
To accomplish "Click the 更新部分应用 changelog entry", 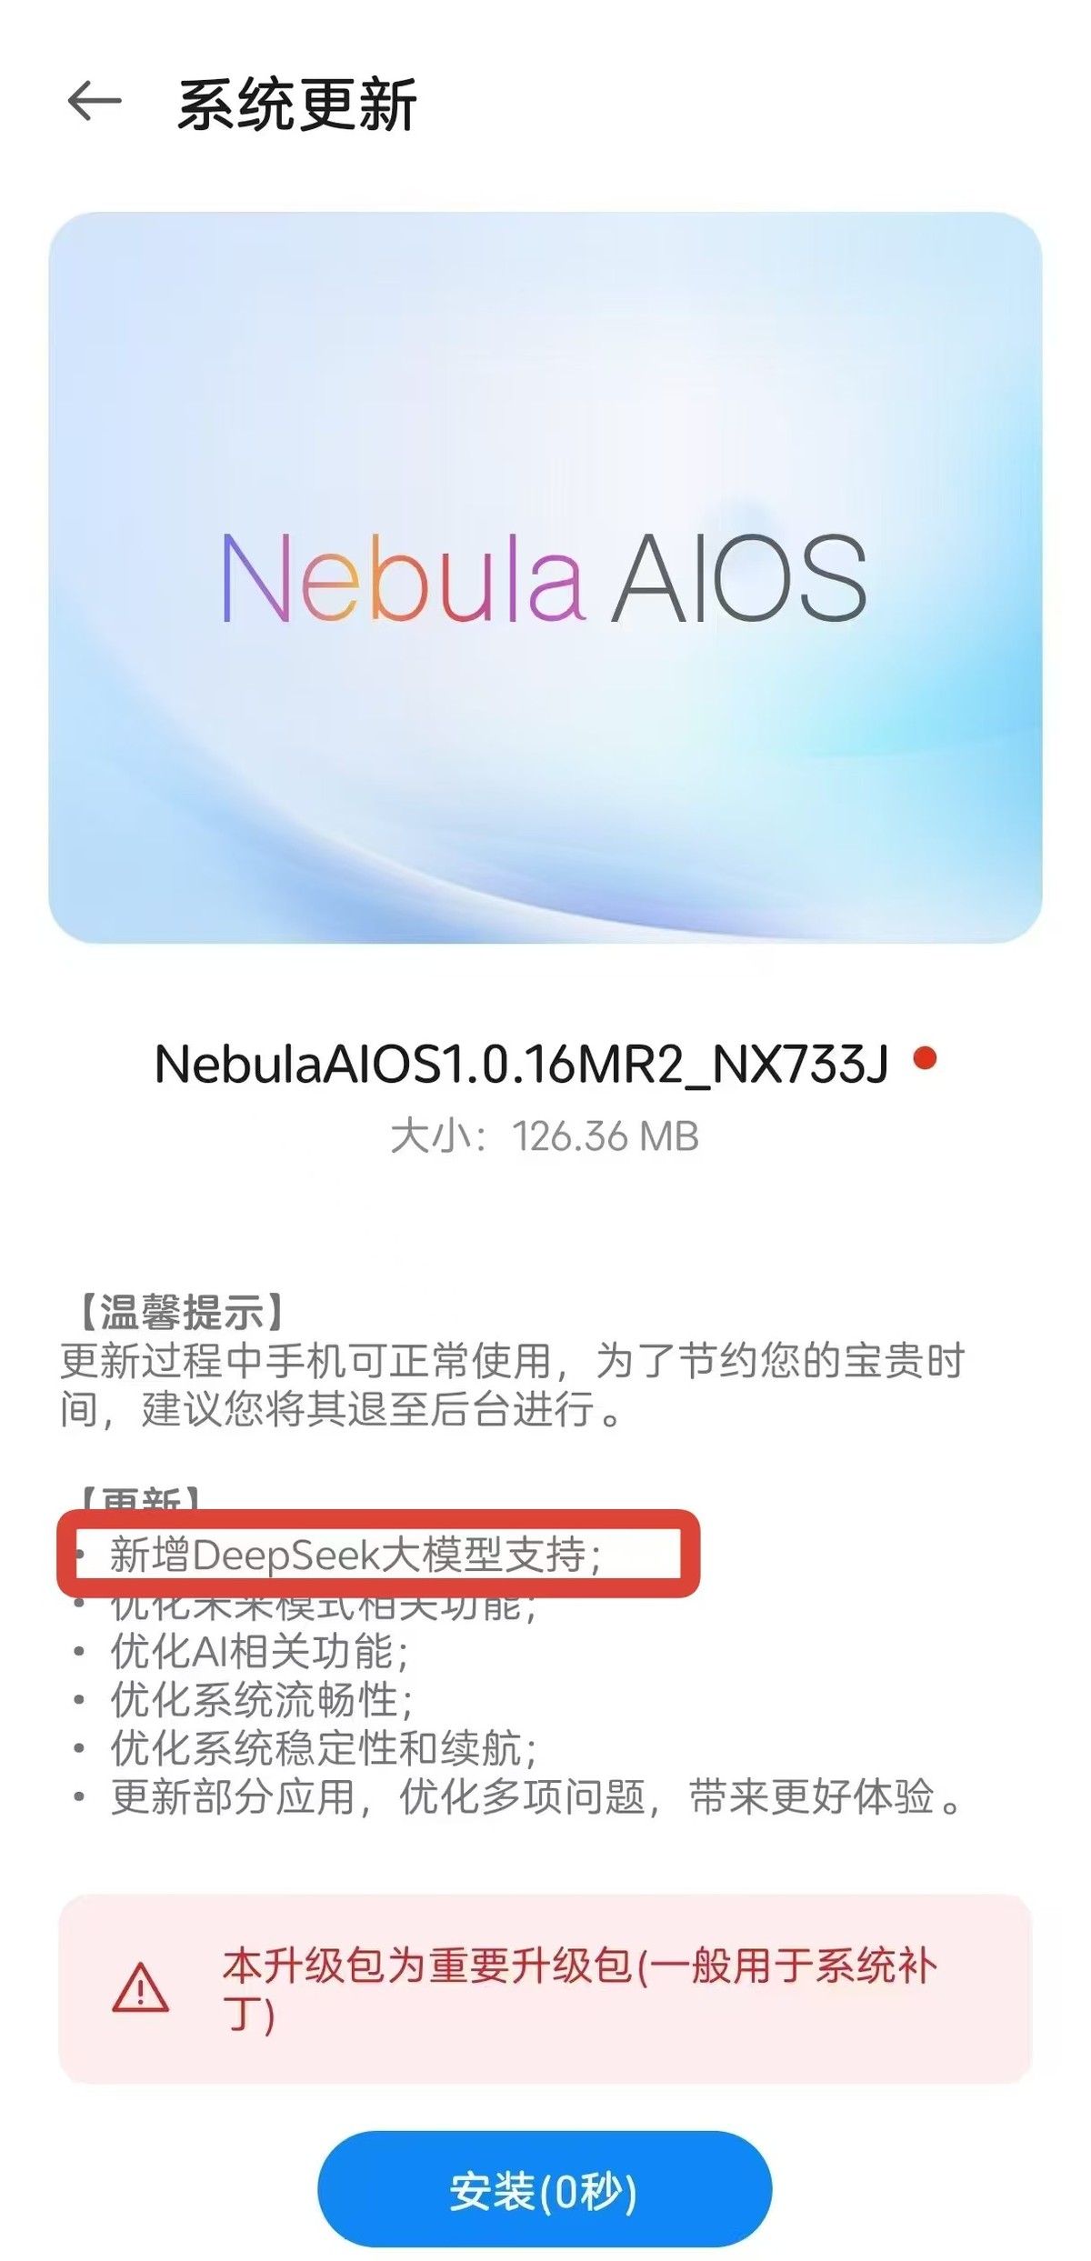I will (536, 1796).
